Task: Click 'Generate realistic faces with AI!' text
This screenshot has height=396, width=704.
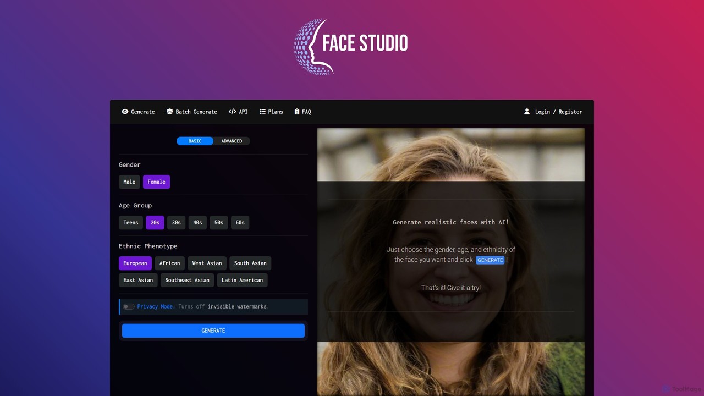Action: (x=451, y=222)
